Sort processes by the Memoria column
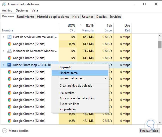The image size is (162, 137). 86,28
